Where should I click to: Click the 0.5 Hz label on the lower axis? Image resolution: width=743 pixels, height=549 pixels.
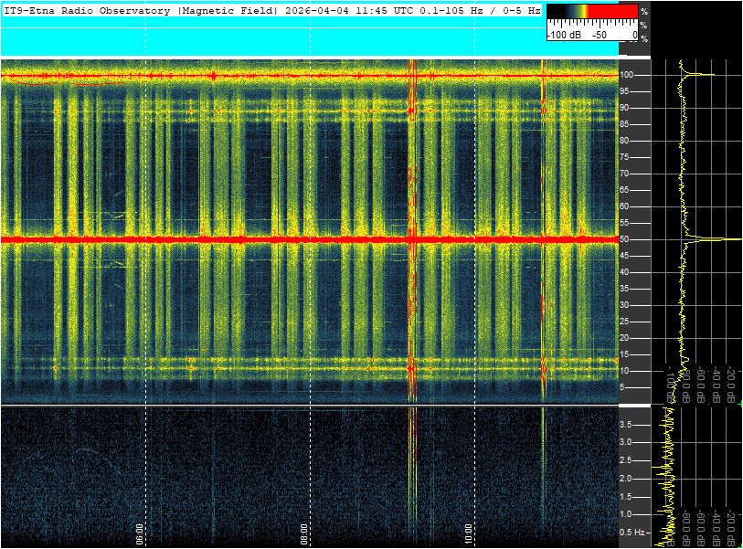[x=632, y=532]
